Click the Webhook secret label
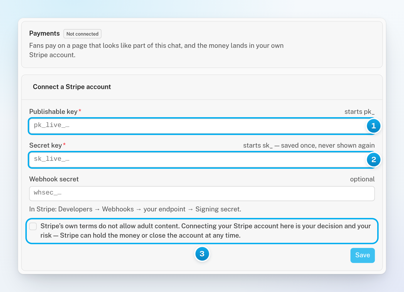The width and height of the screenshot is (404, 292). coord(54,179)
